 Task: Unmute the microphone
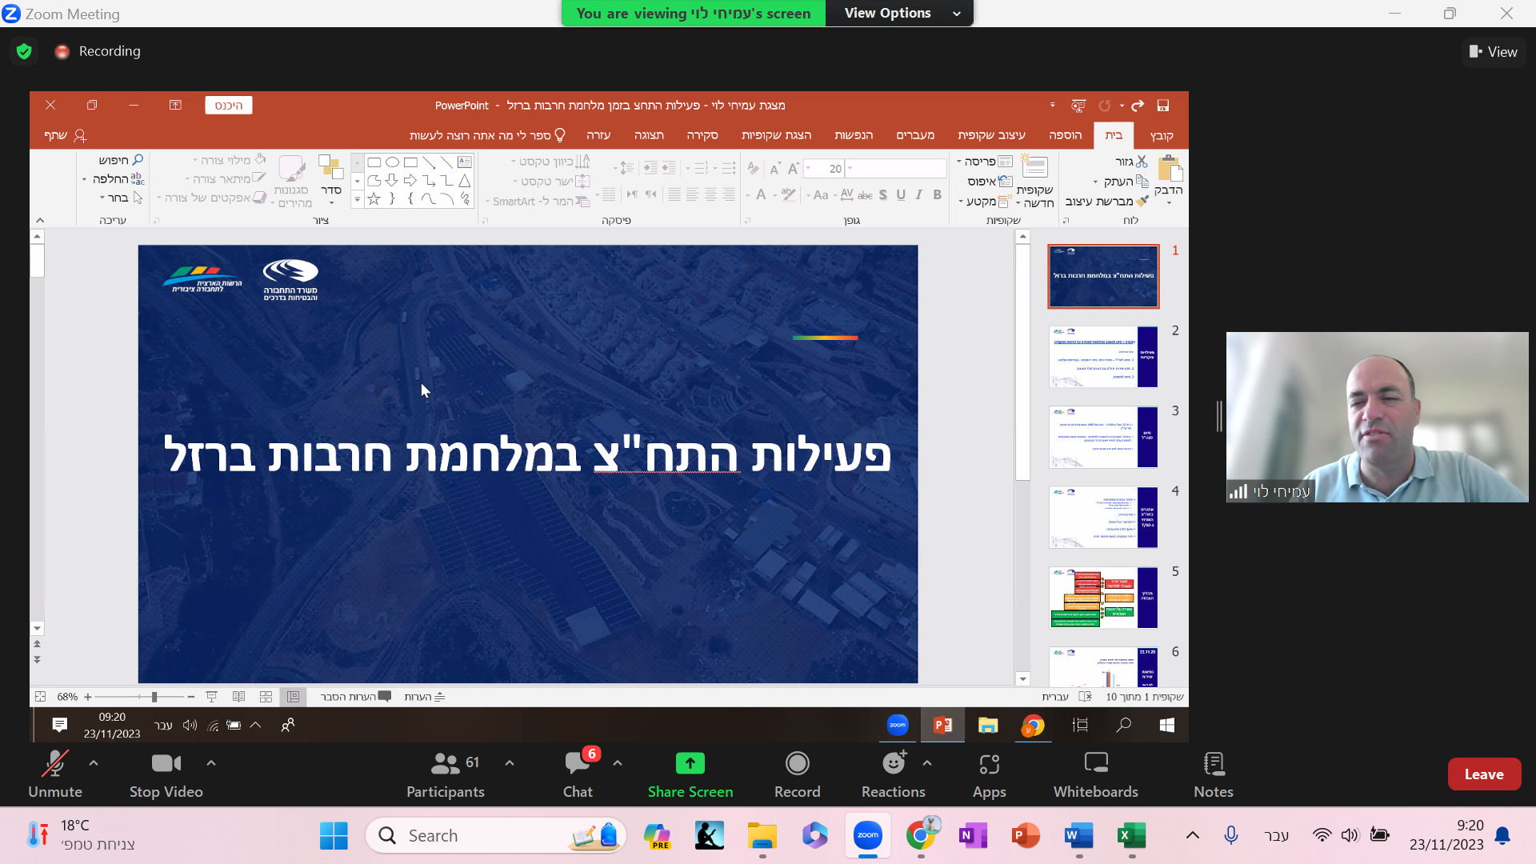[54, 764]
